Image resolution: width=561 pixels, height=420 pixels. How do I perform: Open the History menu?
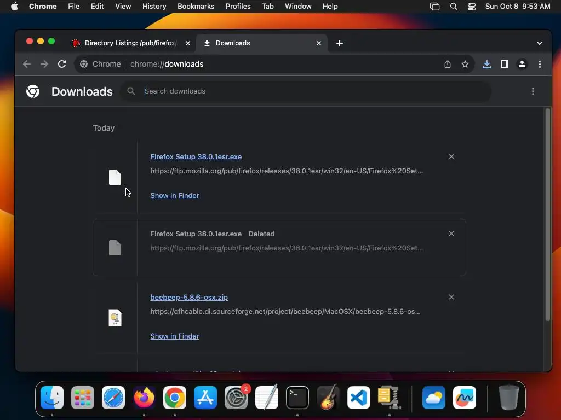[x=154, y=6]
